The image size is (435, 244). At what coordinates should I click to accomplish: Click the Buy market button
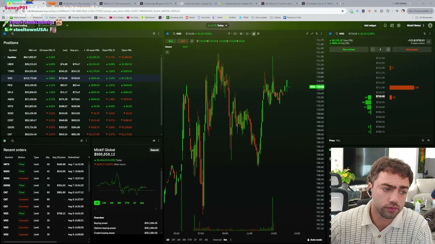349,49
